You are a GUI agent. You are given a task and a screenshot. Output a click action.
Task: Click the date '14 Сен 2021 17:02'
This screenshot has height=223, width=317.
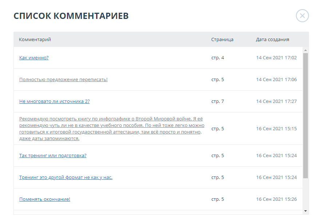point(276,58)
